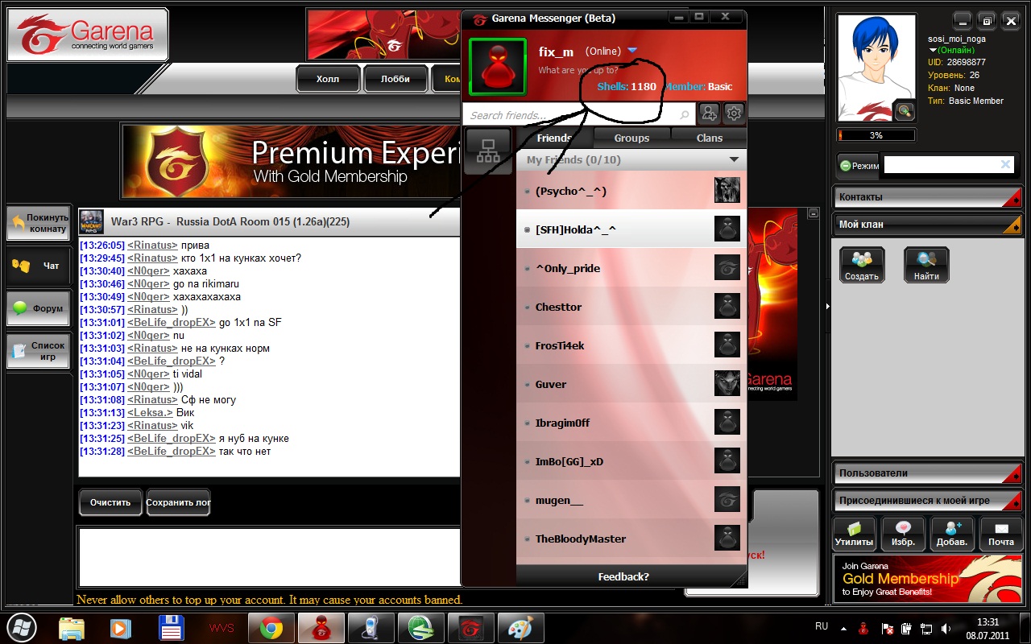Open Google Chrome from the taskbar
The width and height of the screenshot is (1031, 644).
coord(271,627)
